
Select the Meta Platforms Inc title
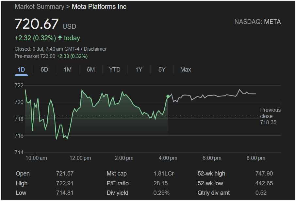tap(99, 7)
